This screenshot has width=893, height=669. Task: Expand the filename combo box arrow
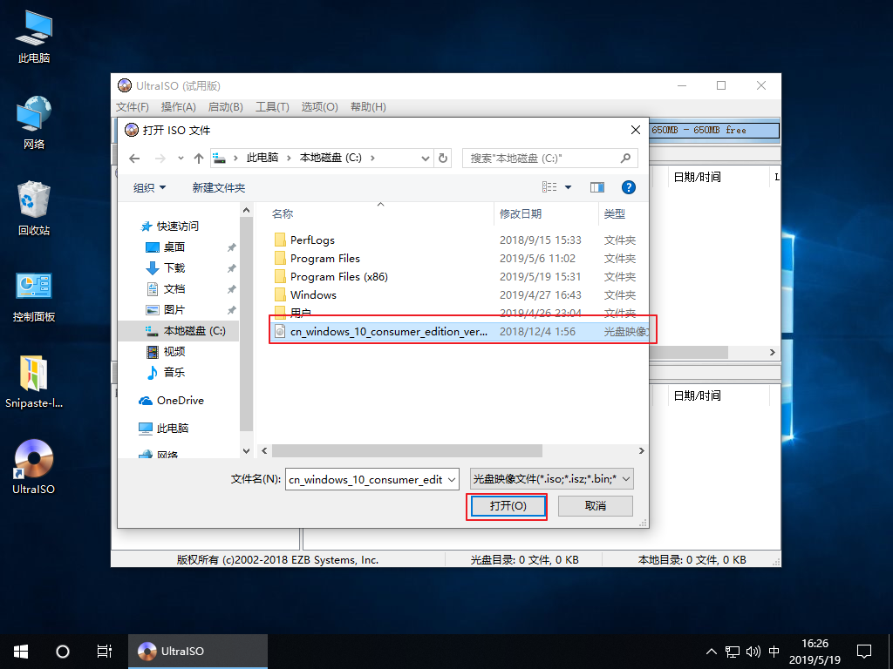pyautogui.click(x=451, y=478)
